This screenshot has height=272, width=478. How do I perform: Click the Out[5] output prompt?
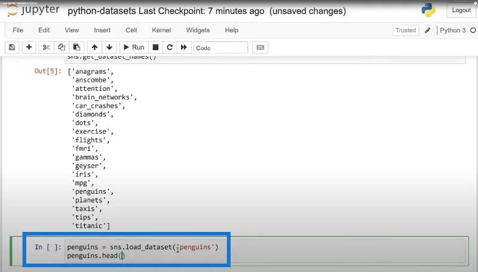[x=48, y=71]
